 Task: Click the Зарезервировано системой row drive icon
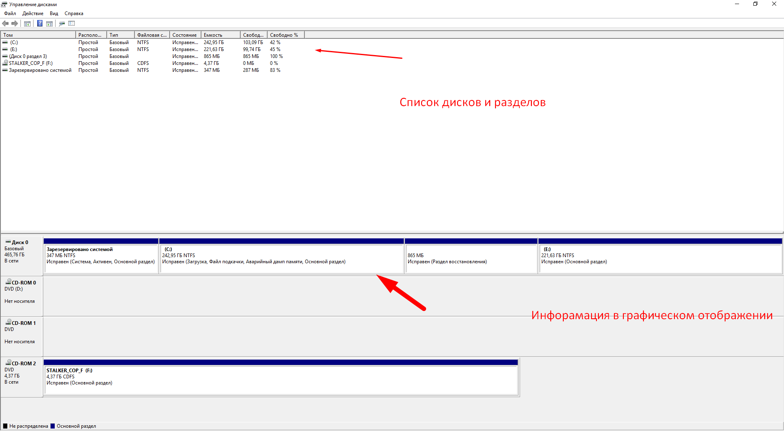5,70
